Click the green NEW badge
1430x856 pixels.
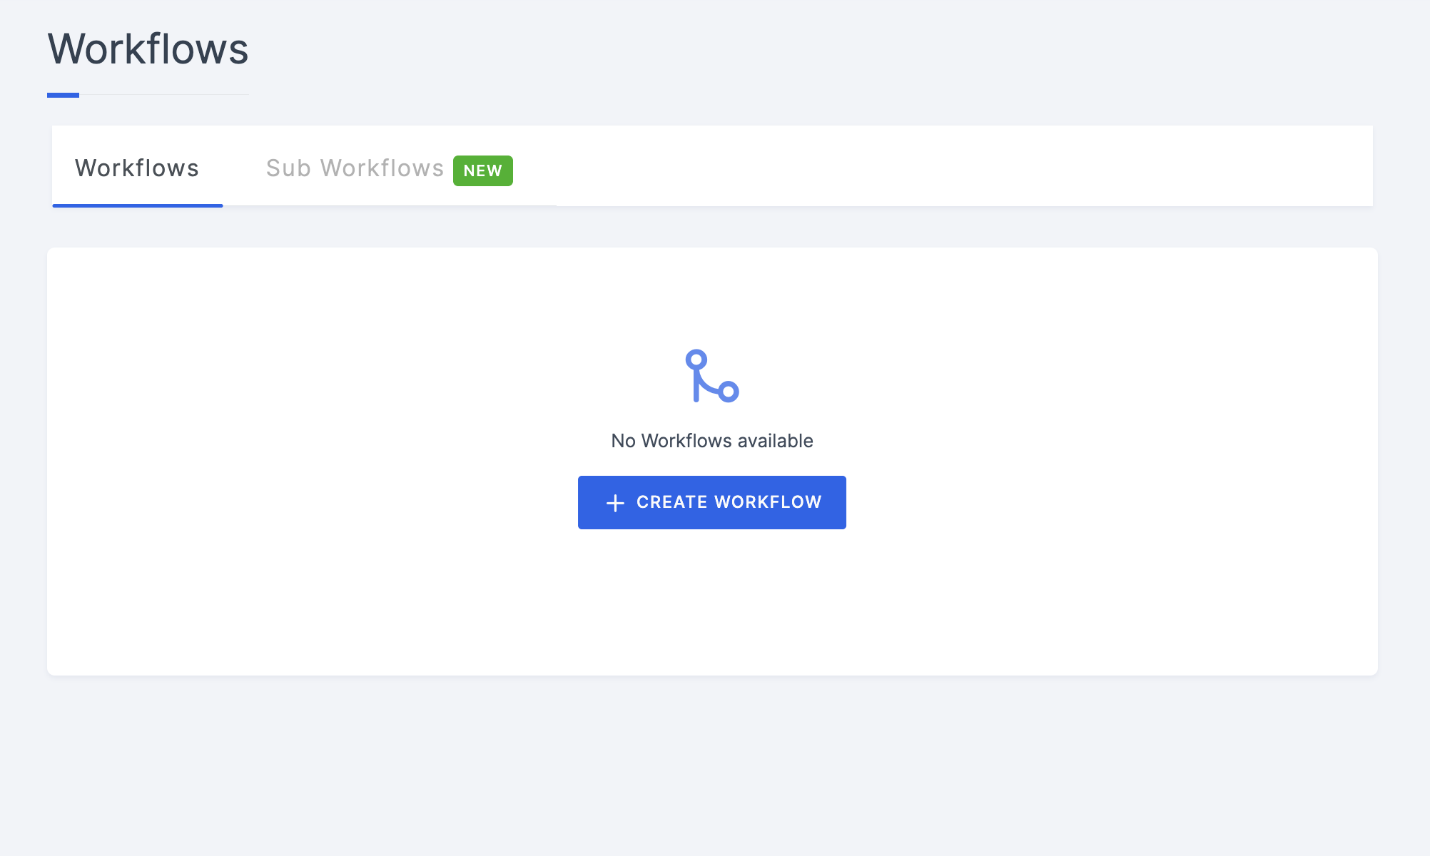483,170
